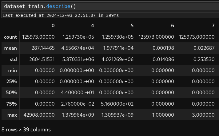Click std value 2604.51531
219x136 pixels.
pos(42,59)
